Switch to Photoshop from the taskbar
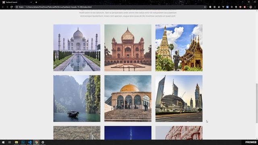Screen dimensions: 258x145 23,142
